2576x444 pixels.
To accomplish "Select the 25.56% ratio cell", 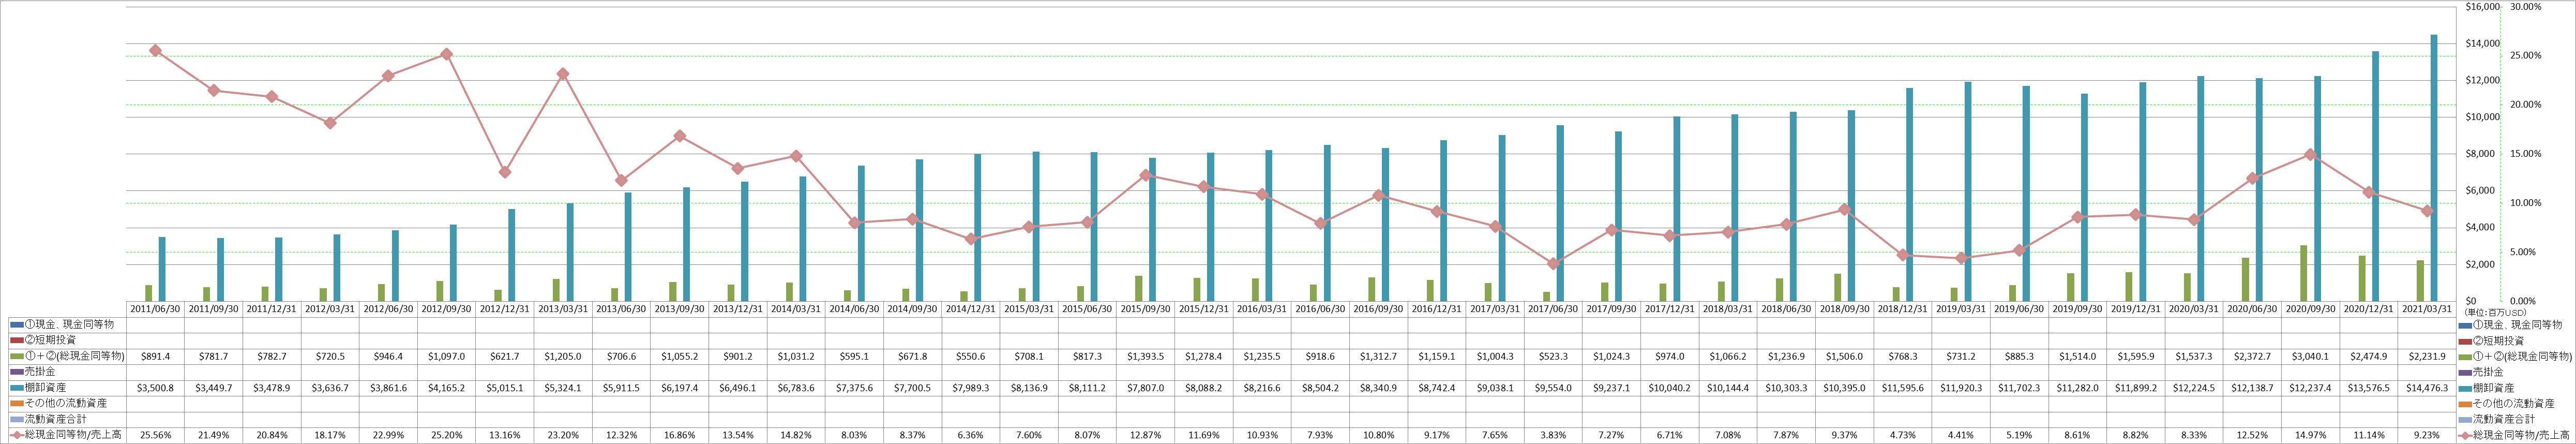I will (x=155, y=434).
